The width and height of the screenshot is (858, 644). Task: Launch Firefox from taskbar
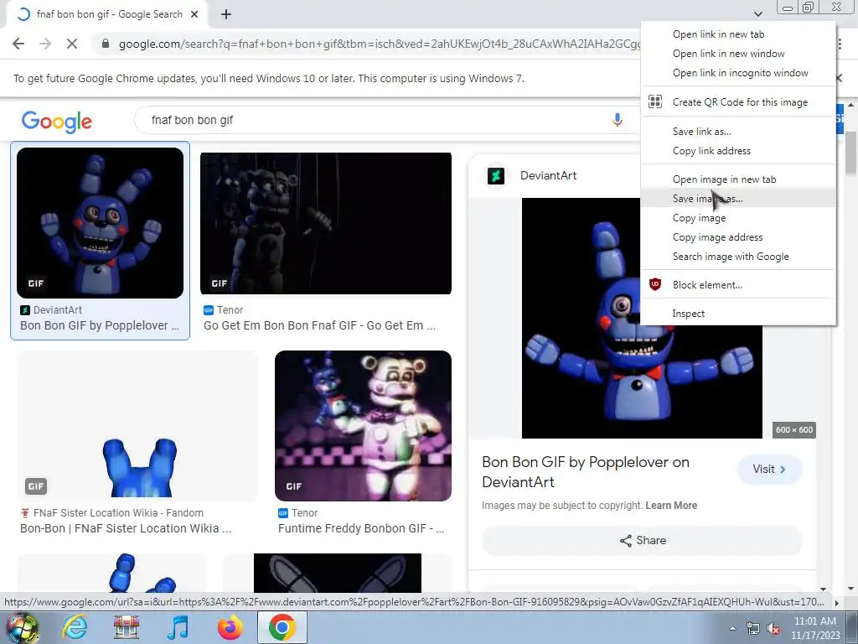230,627
